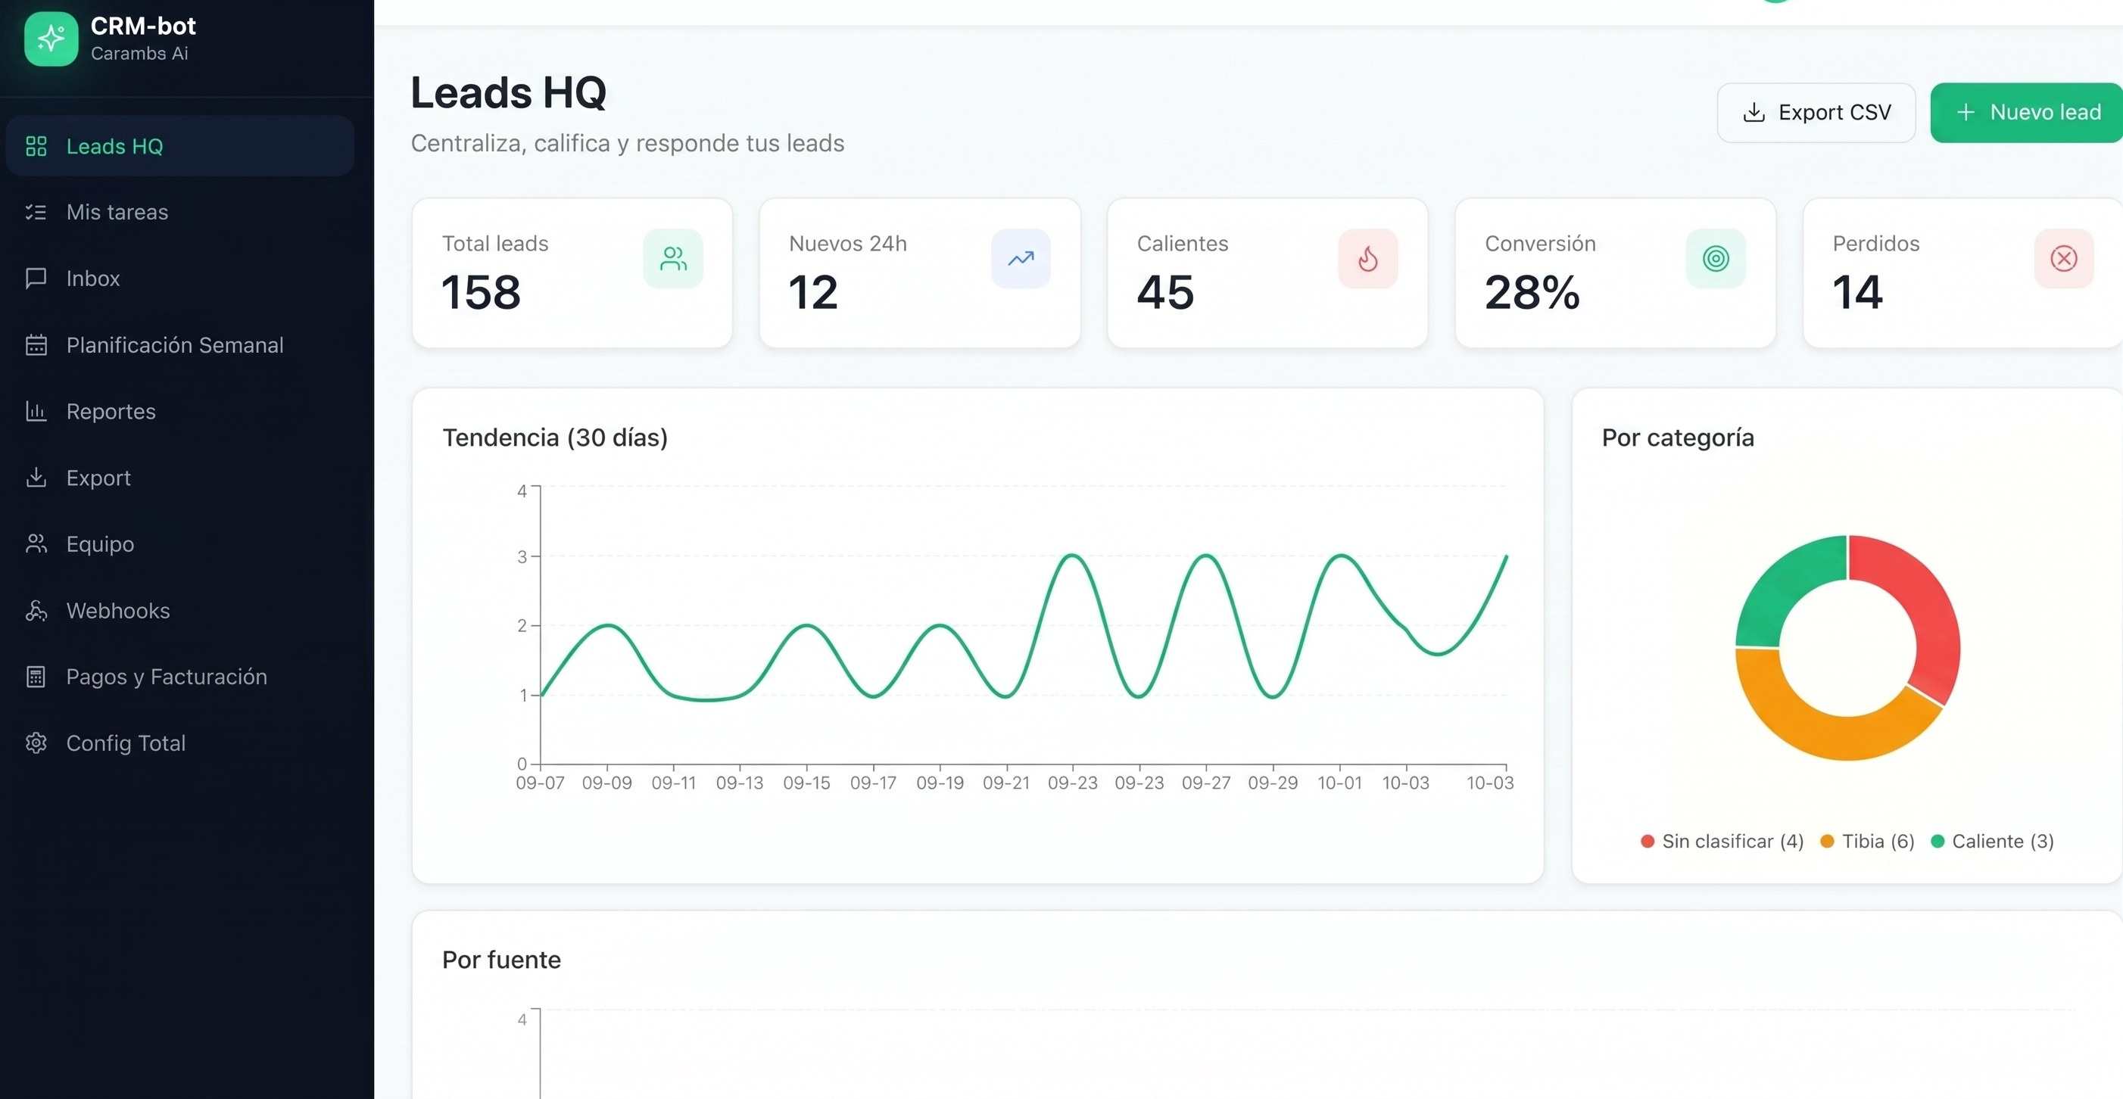This screenshot has height=1099, width=2123.
Task: Click the Conversión value 28%
Action: tap(1532, 292)
